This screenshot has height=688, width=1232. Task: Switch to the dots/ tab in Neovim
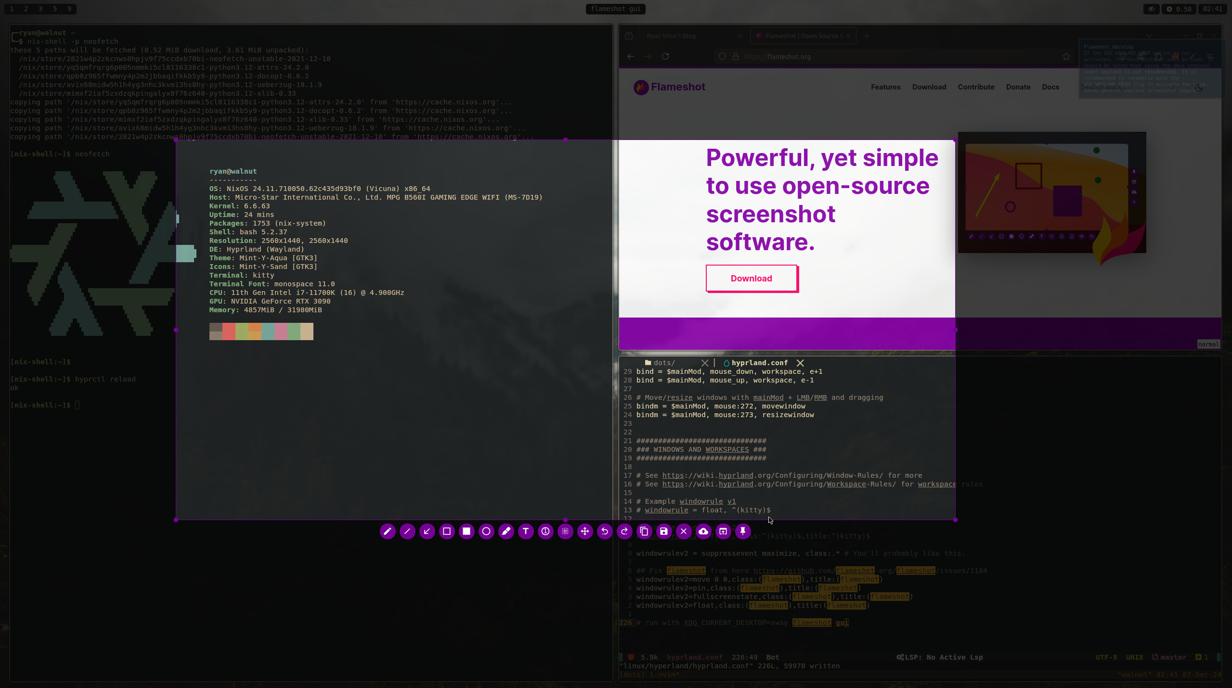664,363
